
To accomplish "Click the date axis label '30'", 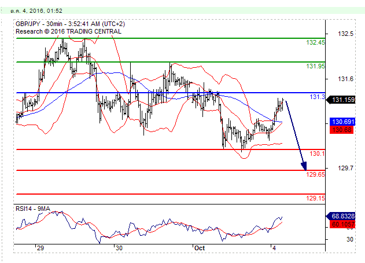I will (119, 248).
